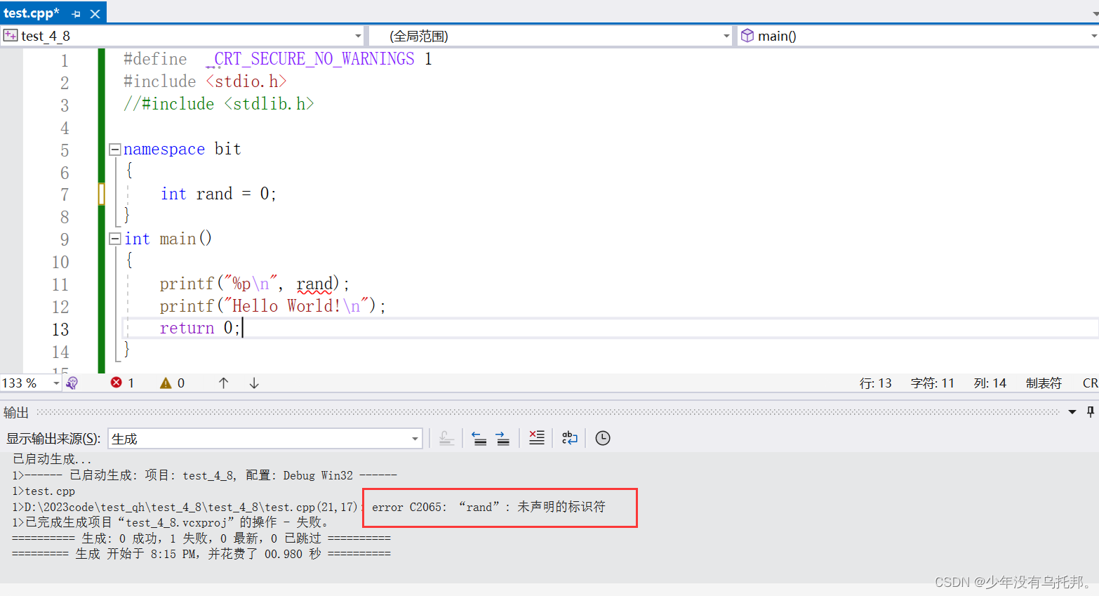Click the 列: 14 column indicator
The height and width of the screenshot is (596, 1099).
tap(990, 383)
